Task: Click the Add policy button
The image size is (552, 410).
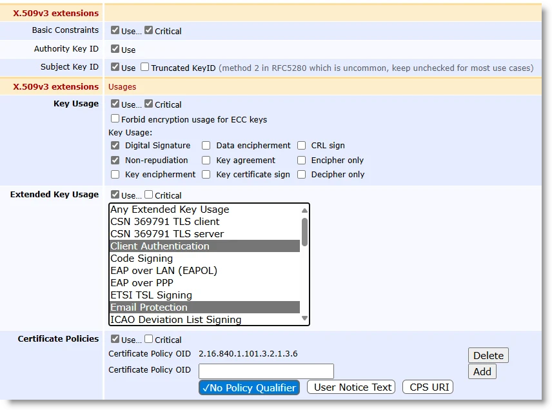Action: coord(482,371)
